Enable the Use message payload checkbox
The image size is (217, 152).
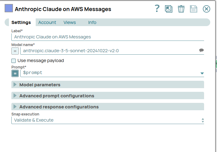click(x=14, y=61)
